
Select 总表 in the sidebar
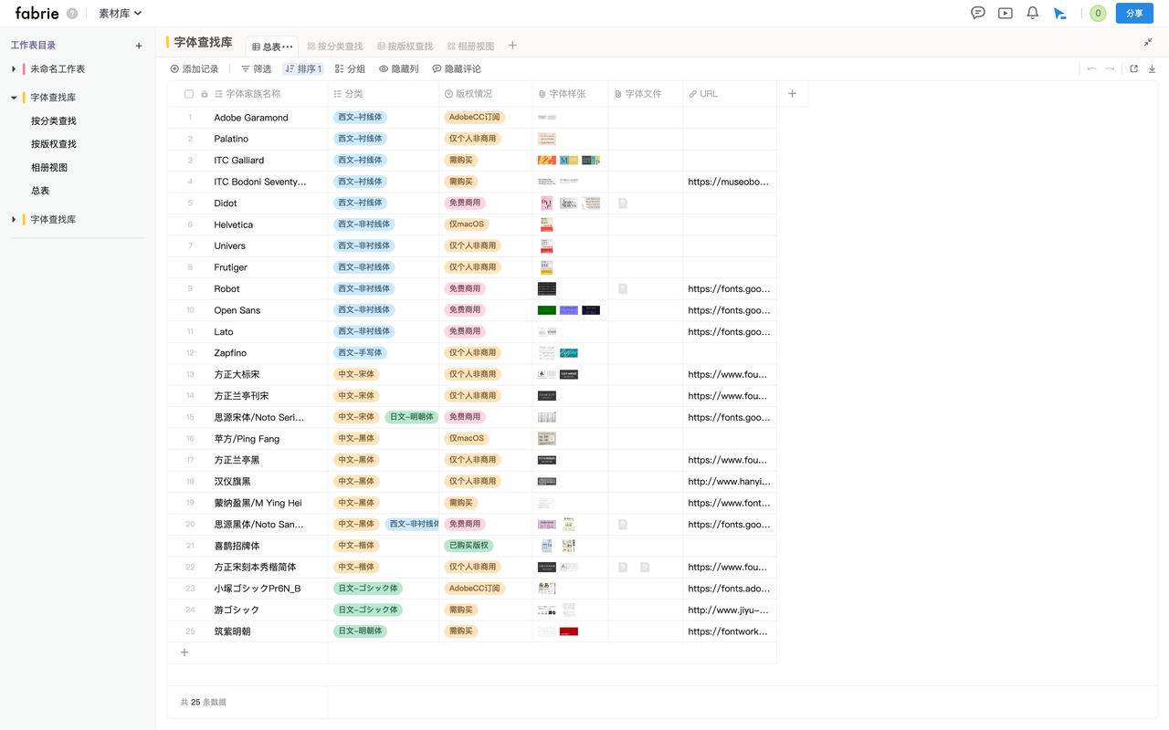tap(40, 191)
